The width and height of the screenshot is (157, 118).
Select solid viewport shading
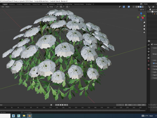pos(138,7)
